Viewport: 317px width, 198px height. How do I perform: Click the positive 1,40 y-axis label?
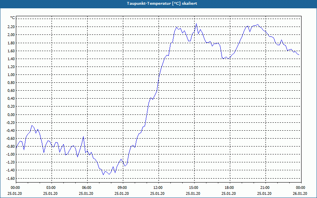(11, 59)
